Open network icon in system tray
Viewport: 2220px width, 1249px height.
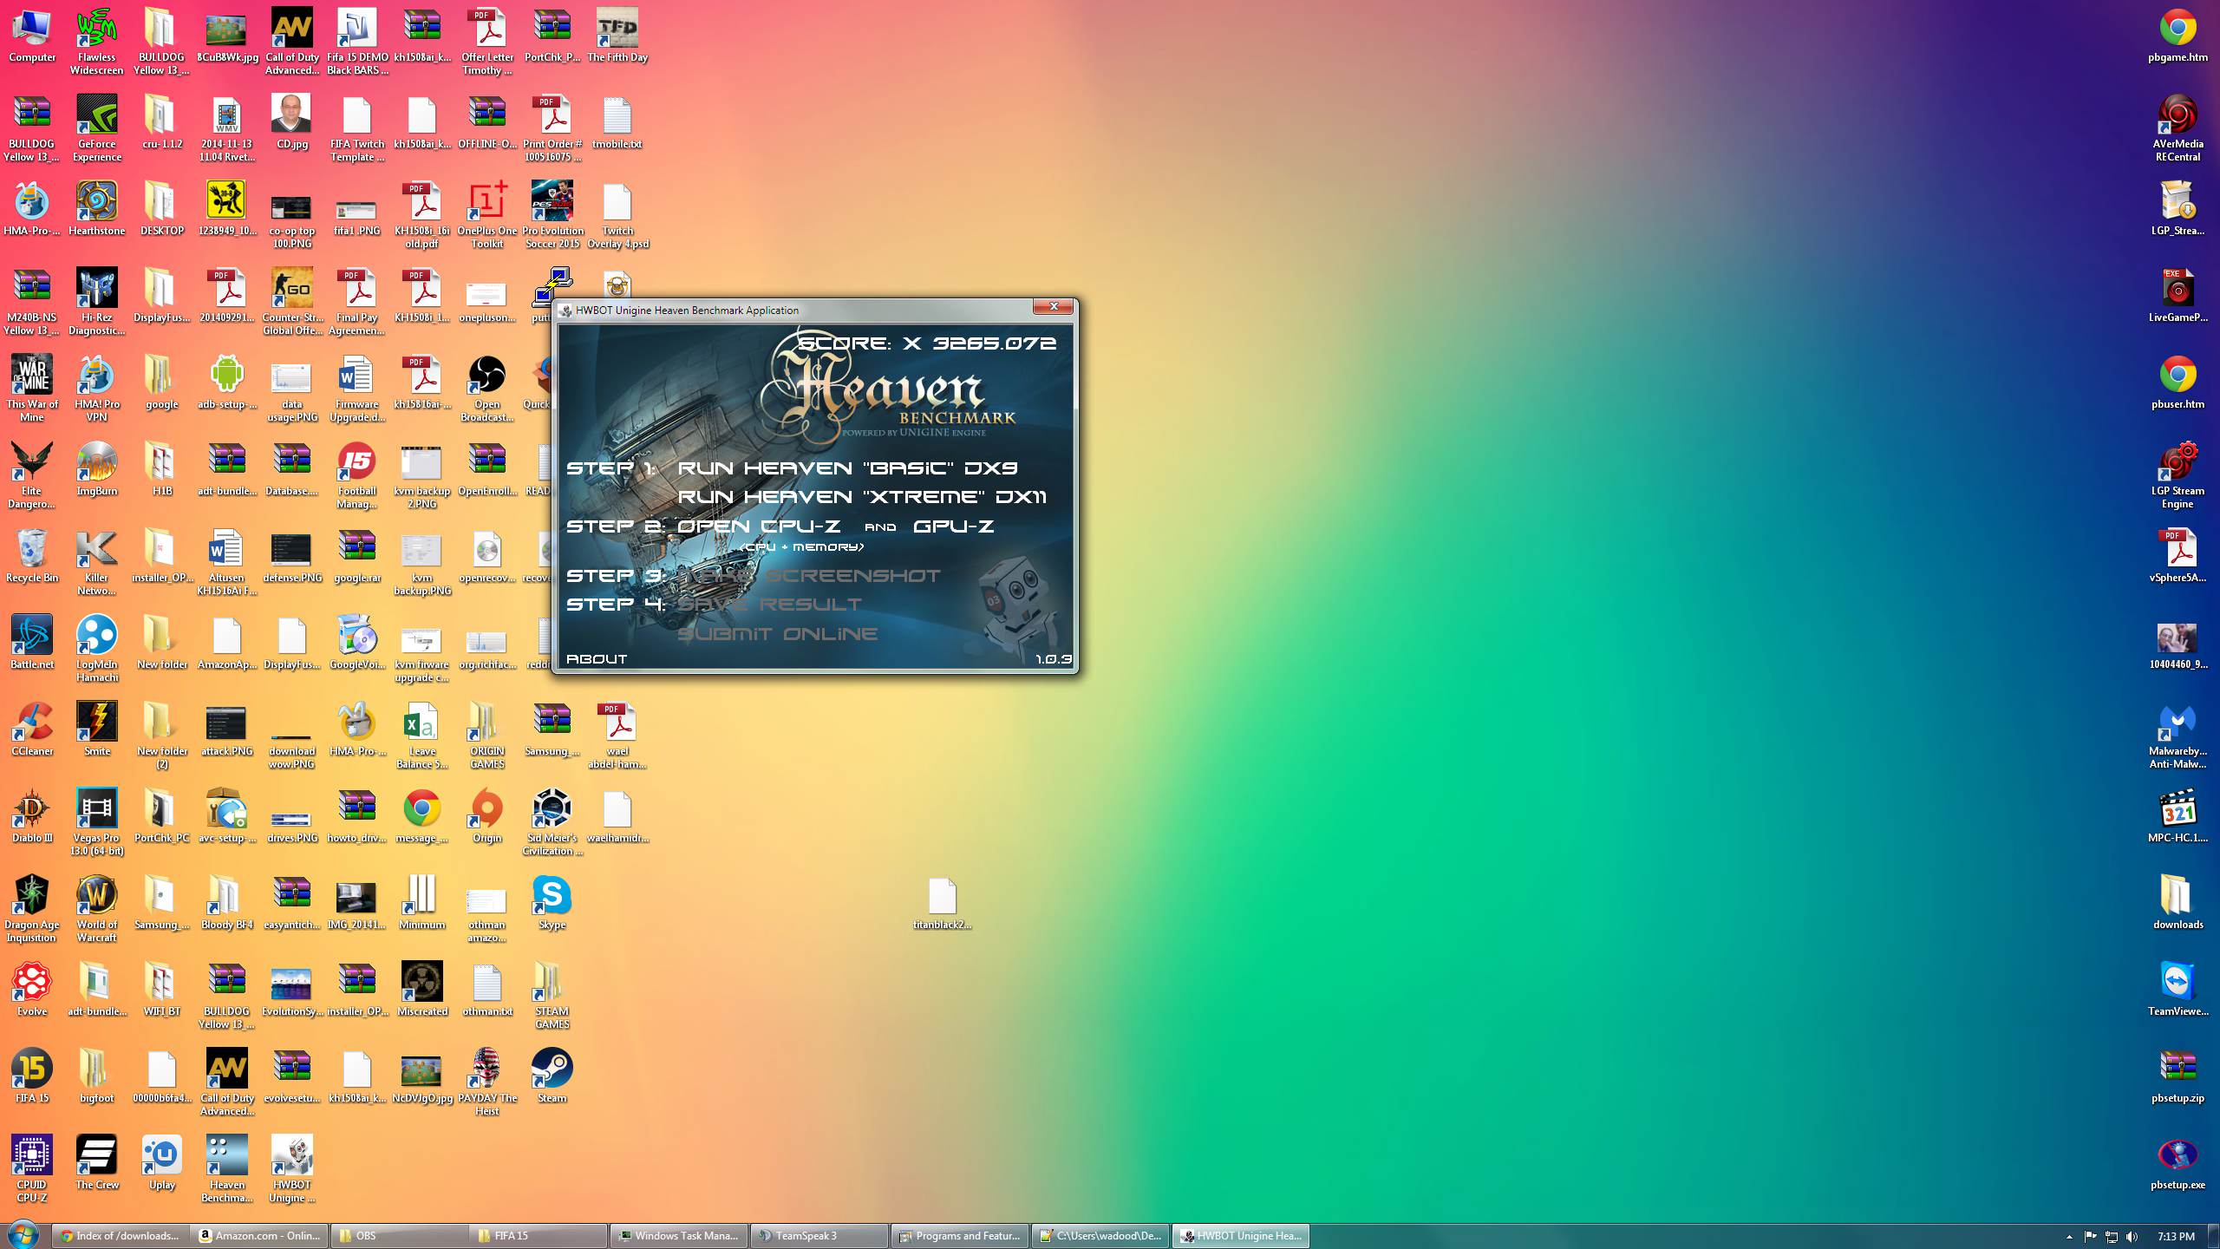tap(2112, 1237)
